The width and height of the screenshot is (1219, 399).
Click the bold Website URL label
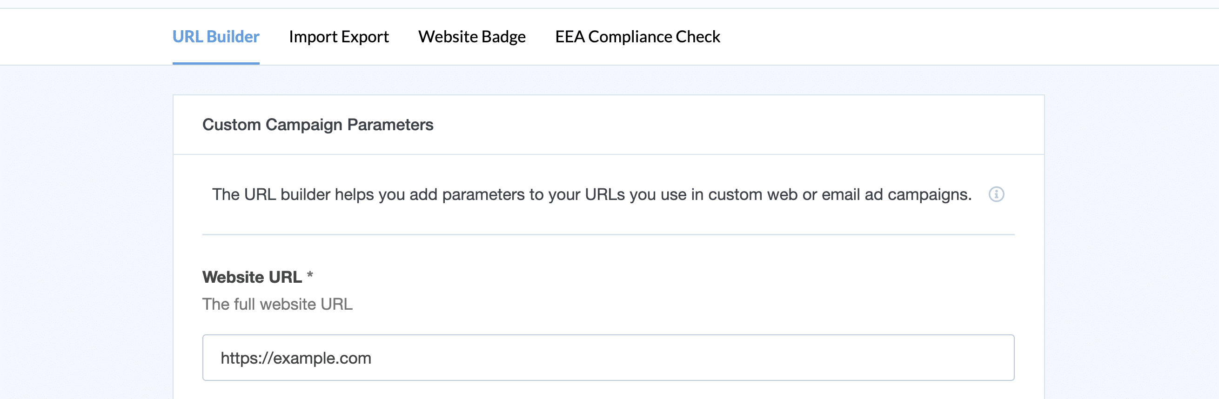[x=252, y=277]
